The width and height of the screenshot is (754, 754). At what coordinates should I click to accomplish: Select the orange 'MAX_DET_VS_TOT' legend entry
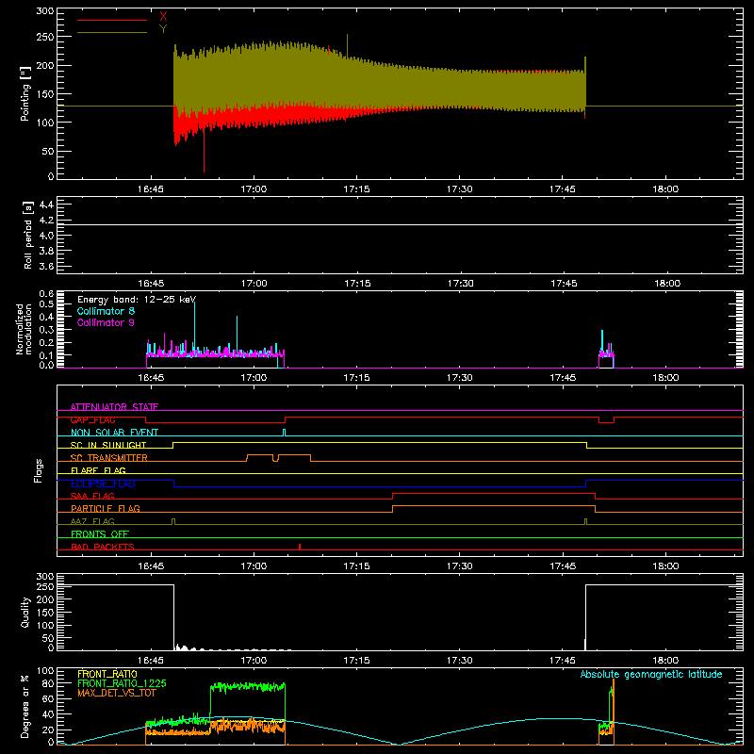click(x=116, y=693)
